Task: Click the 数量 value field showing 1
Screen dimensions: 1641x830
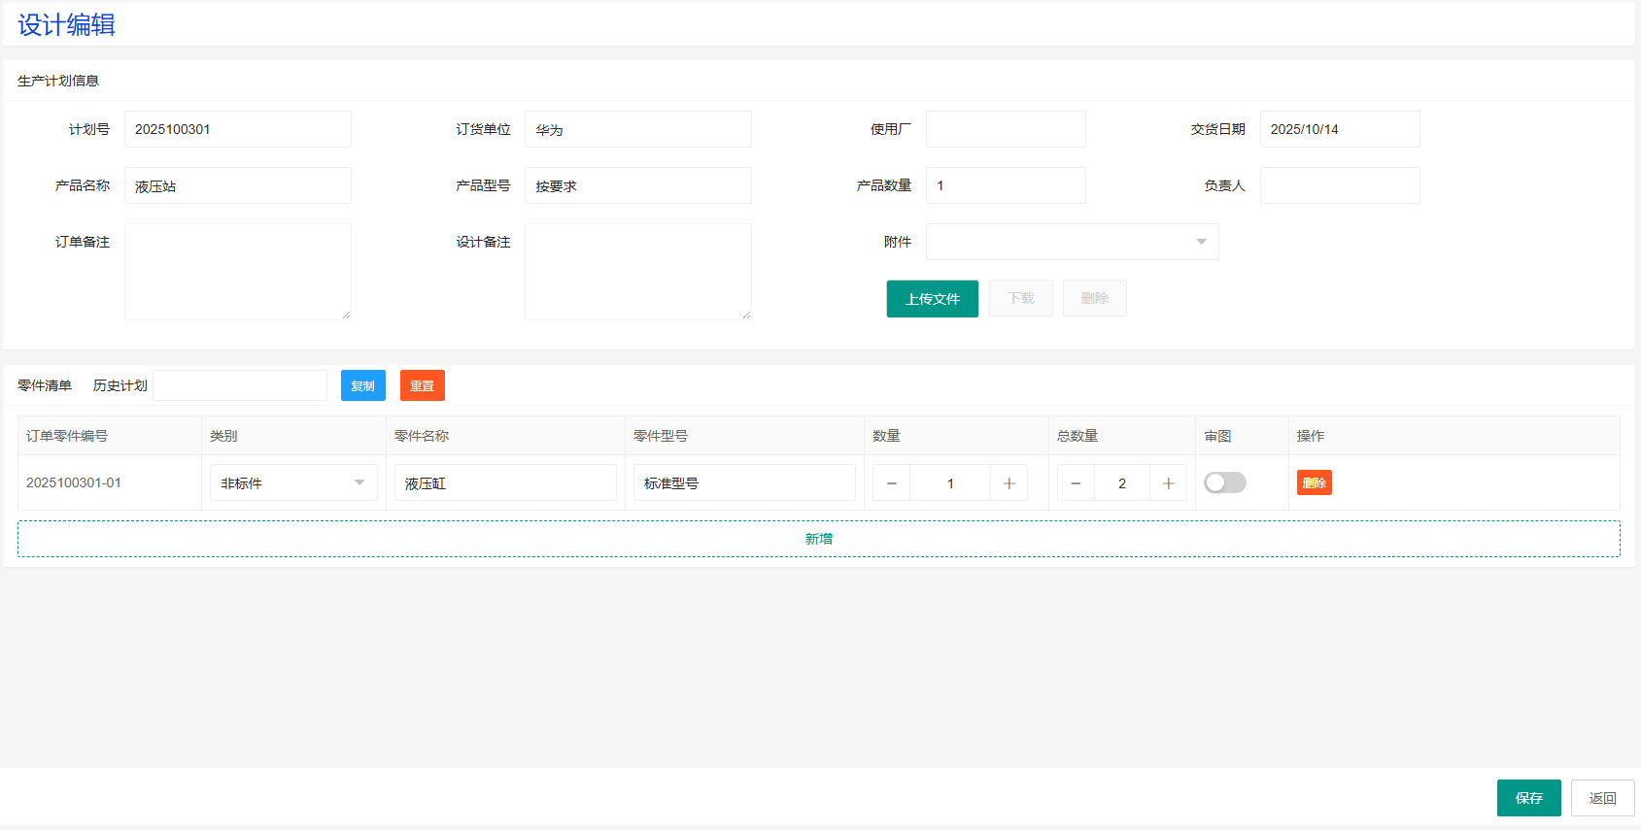Action: point(950,482)
